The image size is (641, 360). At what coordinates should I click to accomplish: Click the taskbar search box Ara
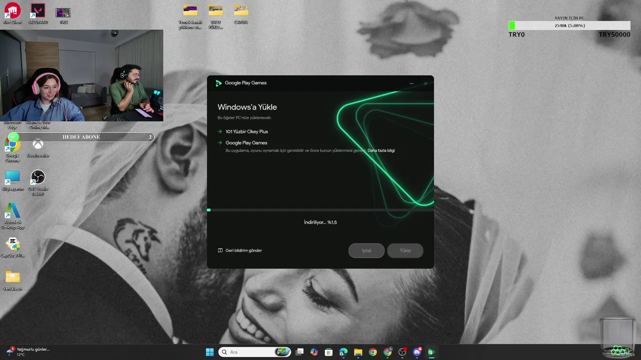click(255, 352)
